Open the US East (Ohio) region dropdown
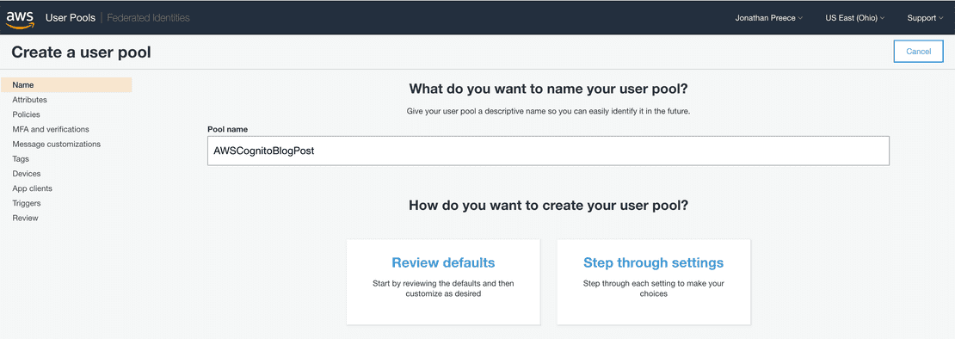 854,18
